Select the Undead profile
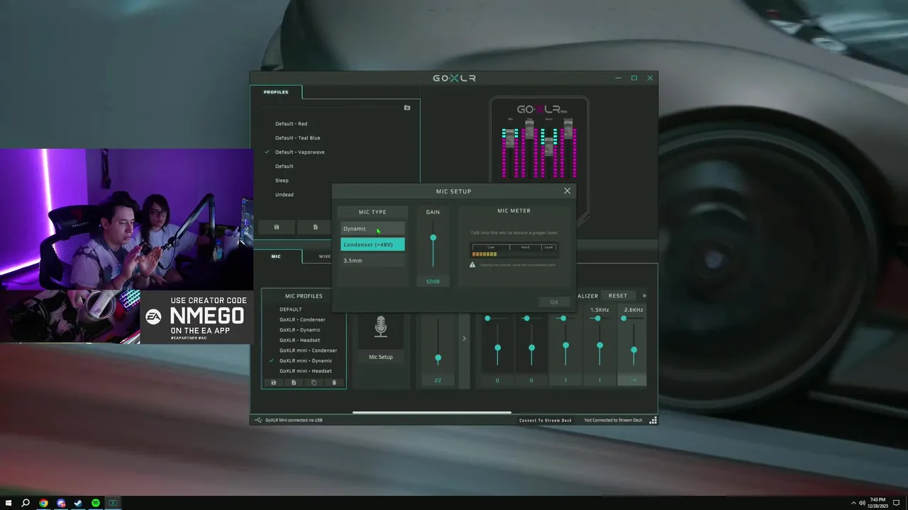This screenshot has height=510, width=908. (284, 195)
